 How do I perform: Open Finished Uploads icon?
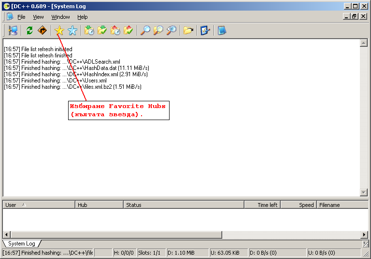pos(128,30)
